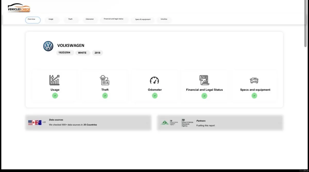Open the Theft detective icon
The image size is (309, 172).
click(105, 80)
